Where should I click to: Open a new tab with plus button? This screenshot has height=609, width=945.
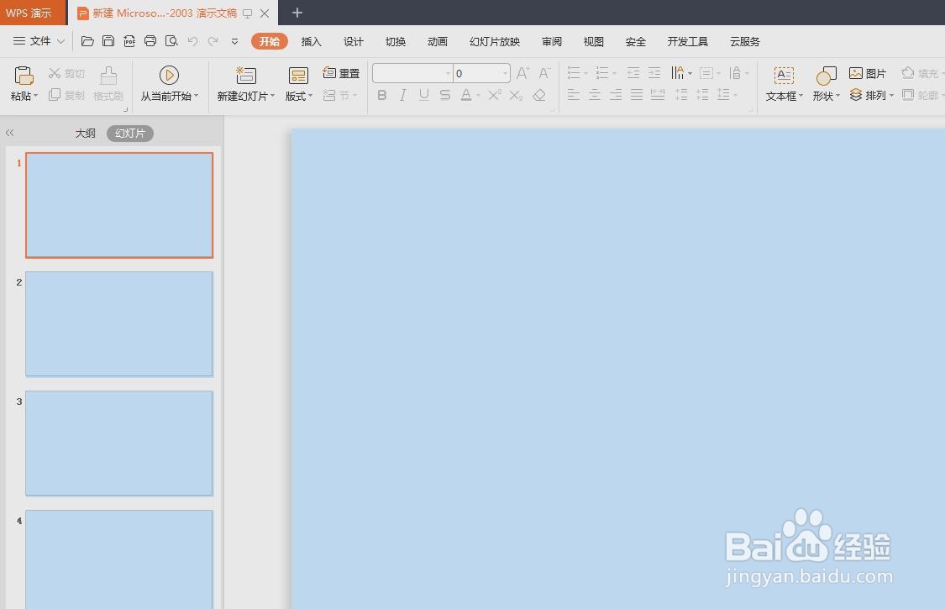297,12
